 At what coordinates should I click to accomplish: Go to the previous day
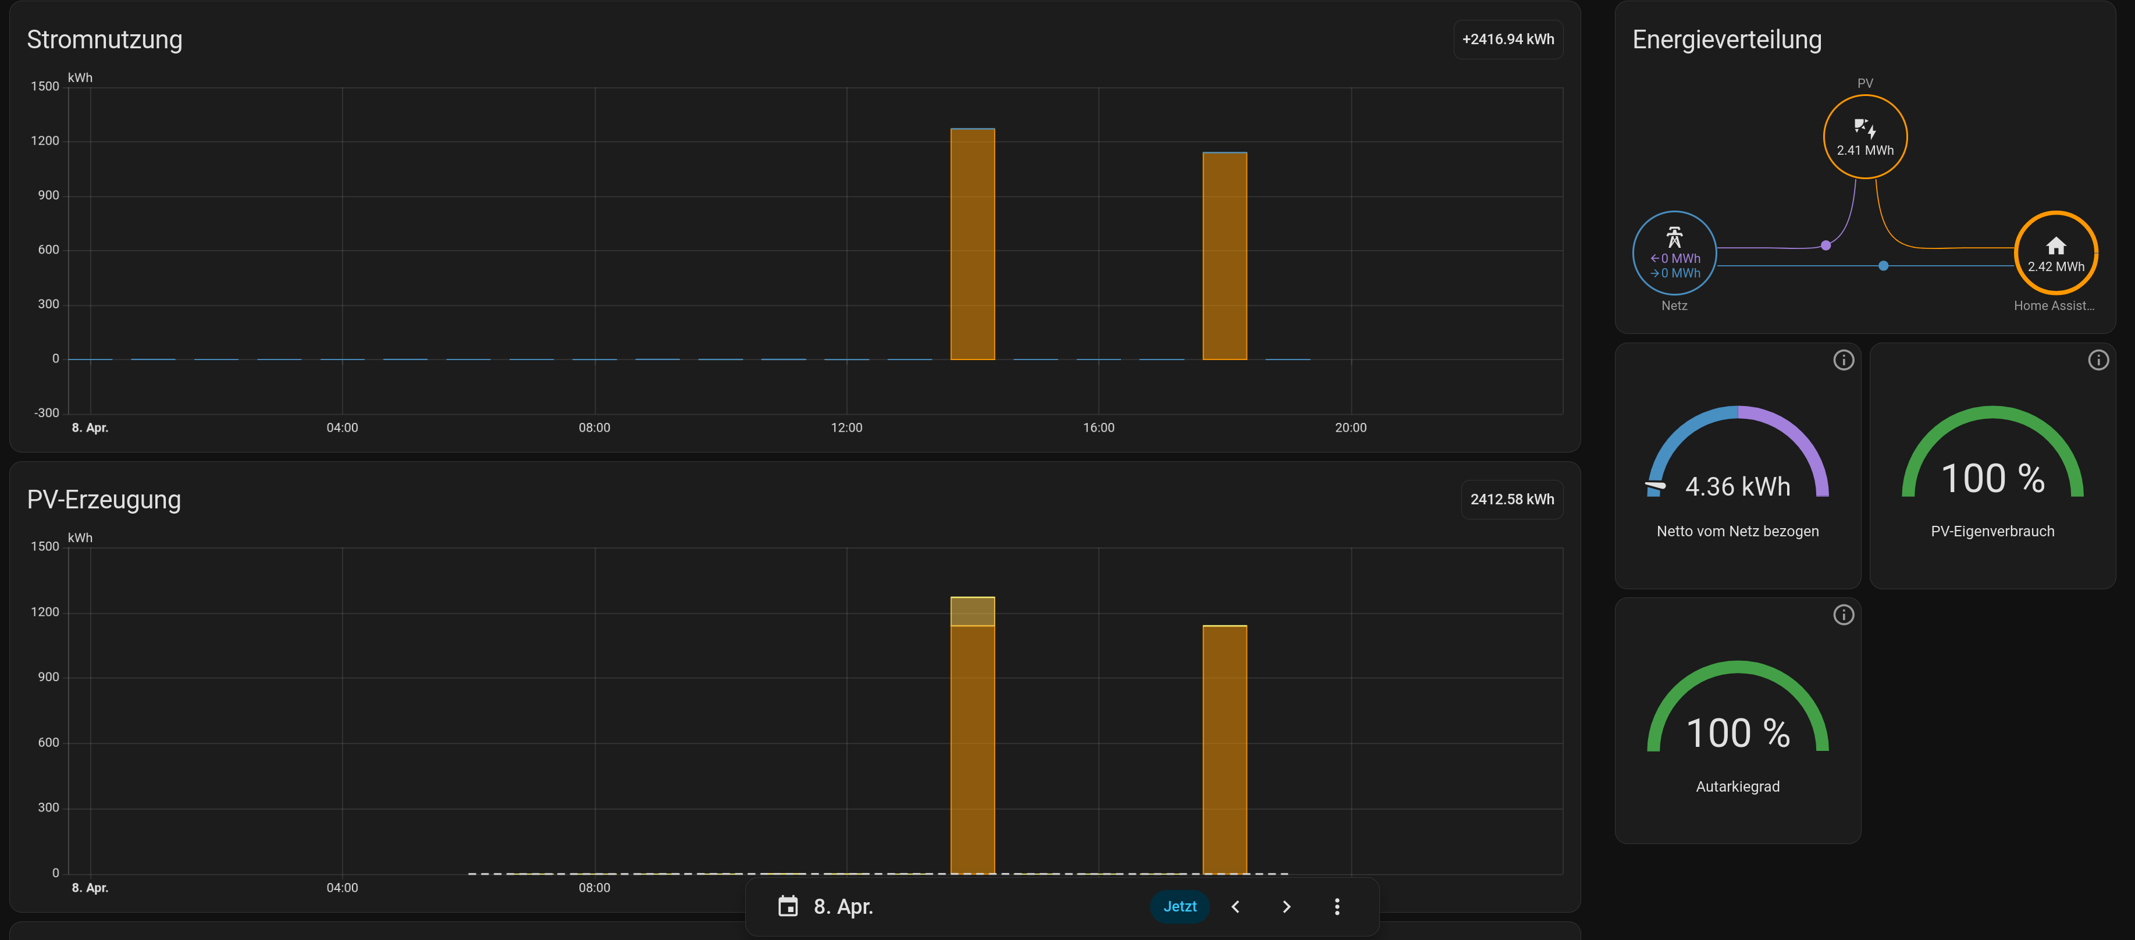[x=1235, y=906]
